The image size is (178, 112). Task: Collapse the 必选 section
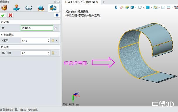(x=2, y=22)
